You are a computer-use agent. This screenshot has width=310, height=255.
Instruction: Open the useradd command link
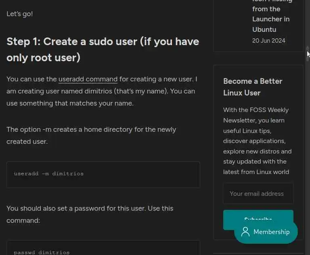point(88,79)
